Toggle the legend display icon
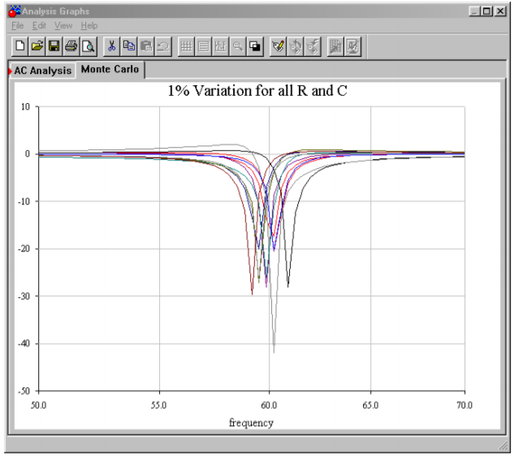Screen dimensions: 514x457 pyautogui.click(x=203, y=46)
